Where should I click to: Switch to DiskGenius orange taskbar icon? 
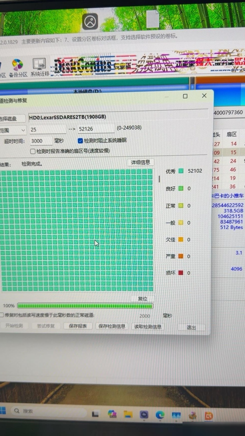click(209, 416)
